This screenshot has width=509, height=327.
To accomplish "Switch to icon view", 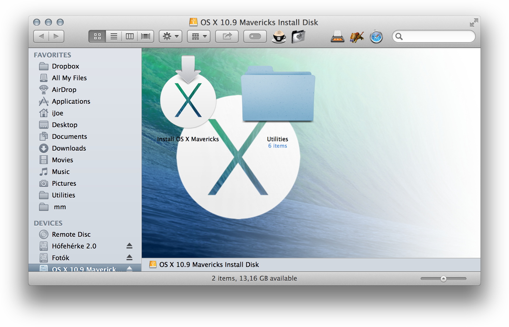I will (97, 36).
